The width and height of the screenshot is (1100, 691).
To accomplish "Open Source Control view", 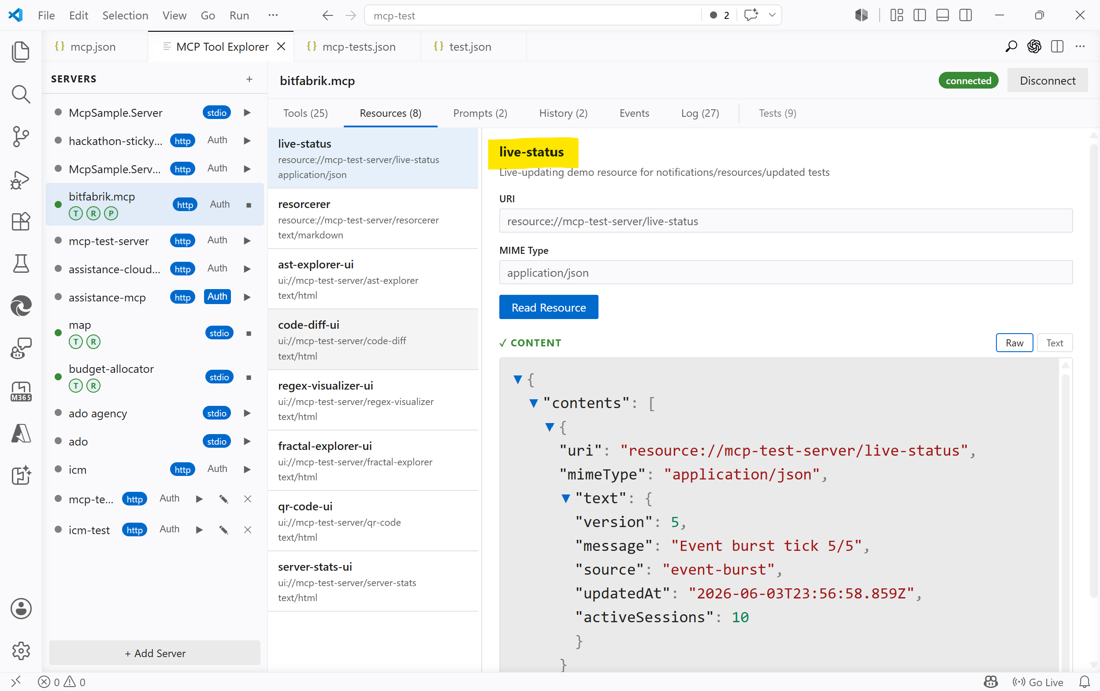I will point(21,137).
